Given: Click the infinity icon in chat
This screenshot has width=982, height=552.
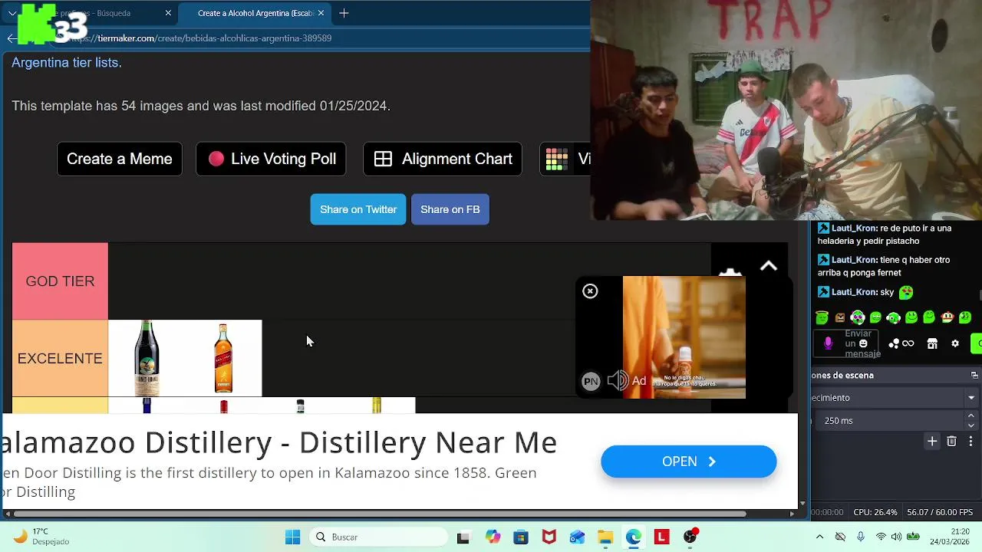Looking at the screenshot, I should [x=908, y=343].
